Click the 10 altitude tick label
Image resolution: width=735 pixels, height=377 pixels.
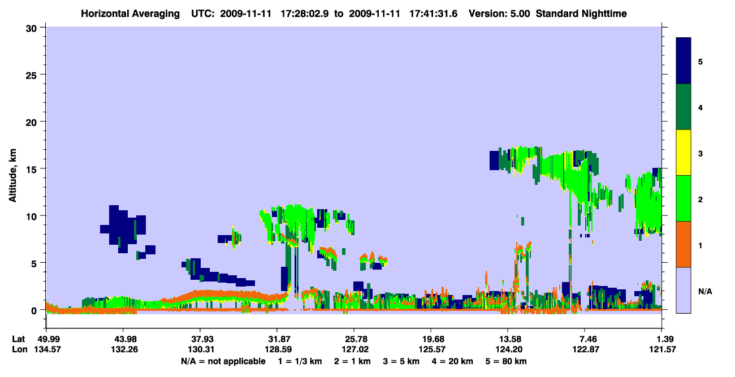(32, 216)
